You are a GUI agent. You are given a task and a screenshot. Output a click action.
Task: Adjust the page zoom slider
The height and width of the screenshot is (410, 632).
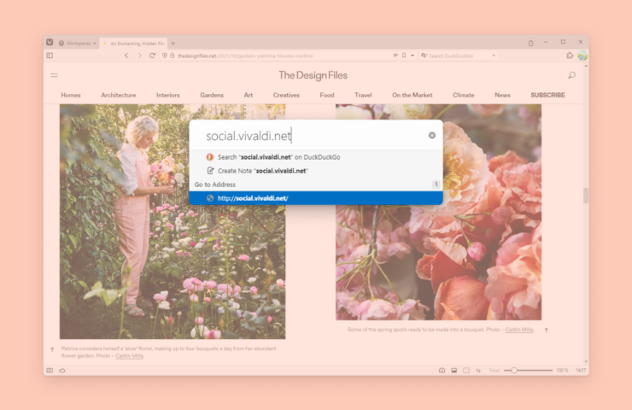pos(528,371)
